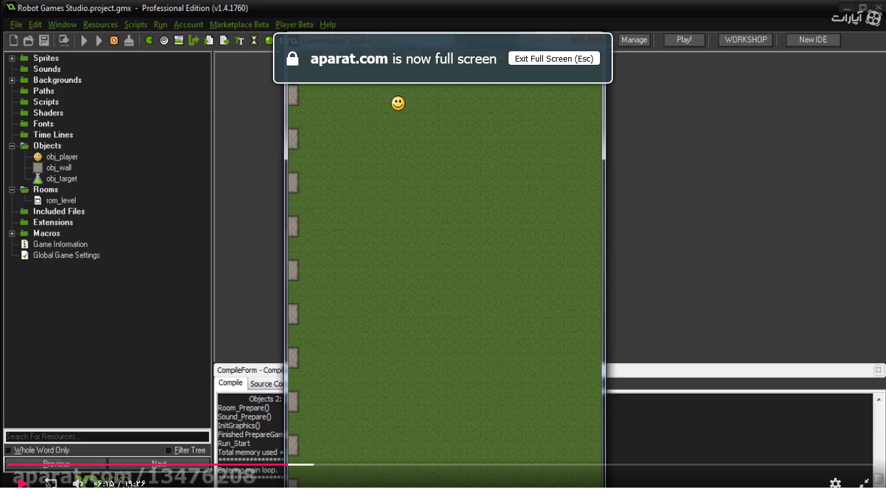Click the Create executable toolbar icon

[x=64, y=40]
